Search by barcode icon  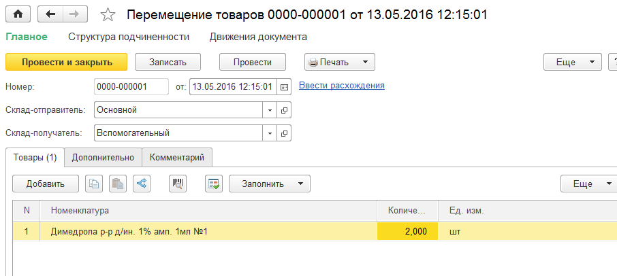[x=178, y=184]
